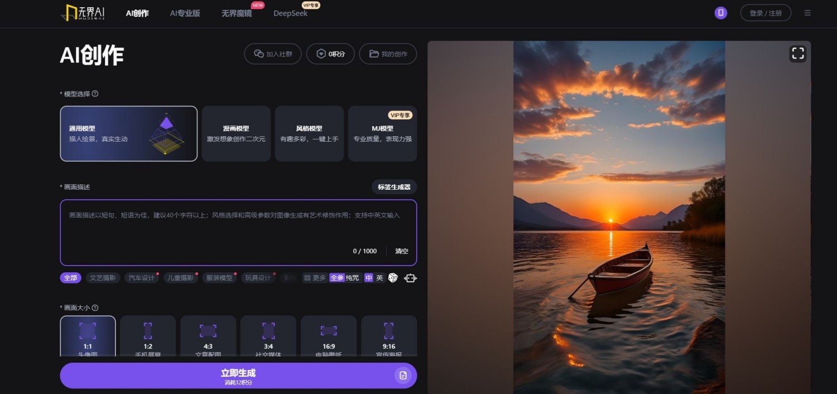Viewport: 837px width, 394px height.
Task: Click the 清空 clear text link
Action: [402, 251]
